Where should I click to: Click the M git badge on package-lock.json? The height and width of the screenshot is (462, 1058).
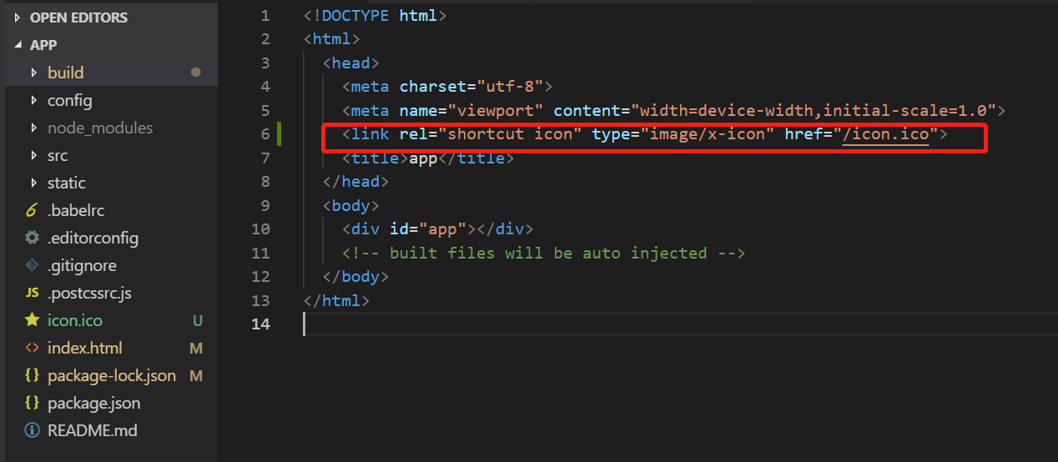196,375
